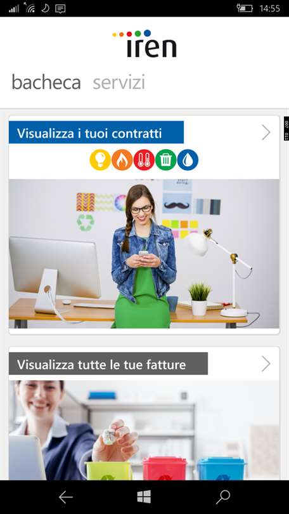Expand contracts card with right chevron
This screenshot has height=514, width=289.
pyautogui.click(x=266, y=133)
